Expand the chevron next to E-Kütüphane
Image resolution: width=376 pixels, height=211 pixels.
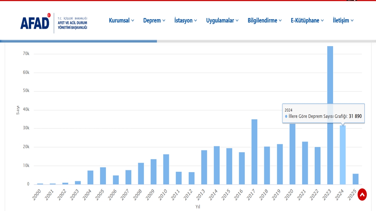click(322, 21)
